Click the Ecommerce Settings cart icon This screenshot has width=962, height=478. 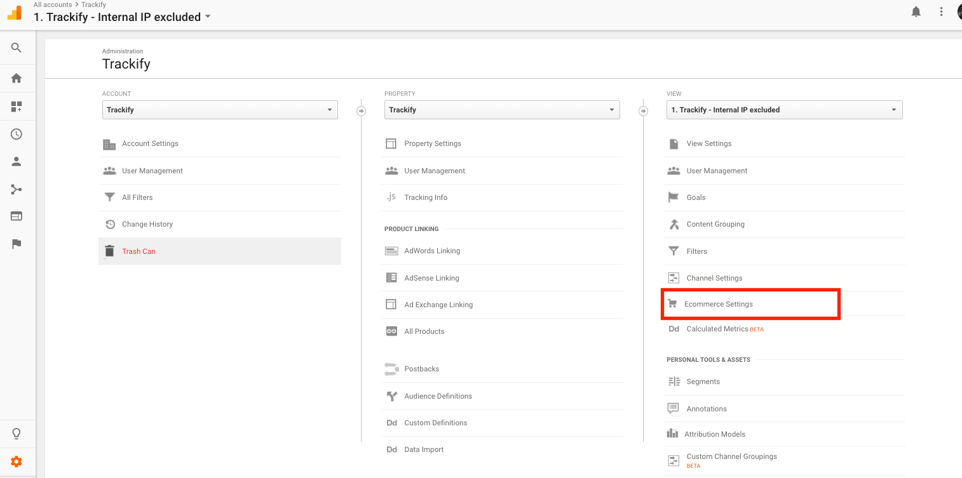(x=672, y=304)
